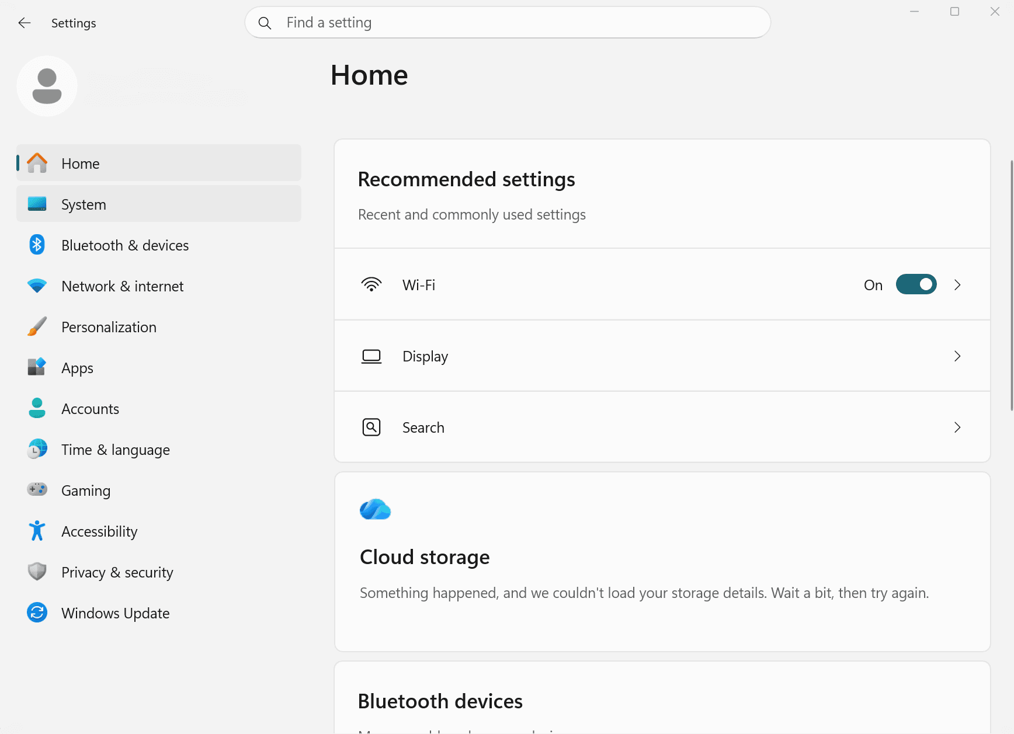Open Display settings chevron
Viewport: 1014px width, 734px height.
(x=957, y=356)
